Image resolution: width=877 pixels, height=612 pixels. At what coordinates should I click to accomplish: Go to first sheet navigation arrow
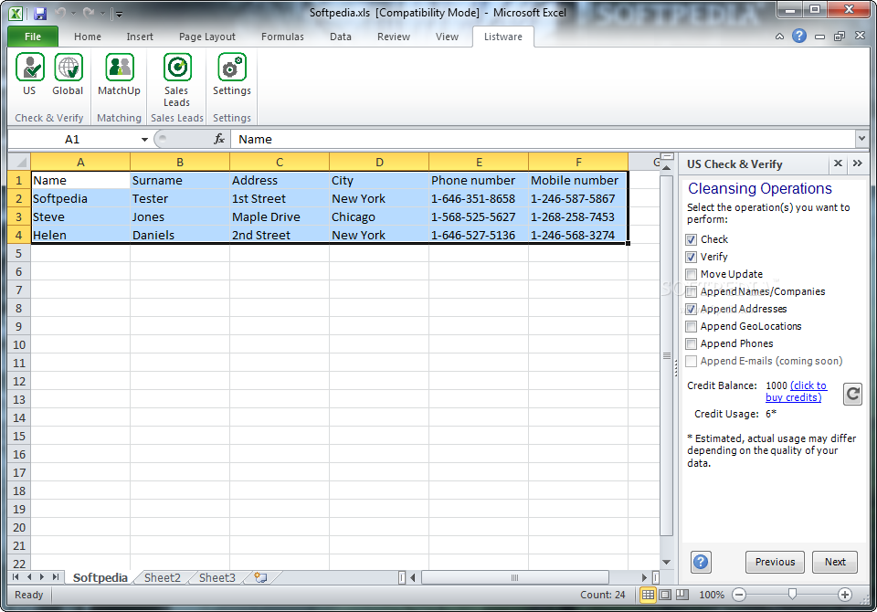click(x=16, y=576)
